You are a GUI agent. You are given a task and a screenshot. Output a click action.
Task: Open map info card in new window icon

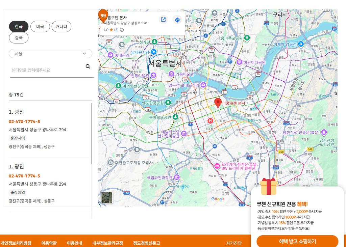[x=163, y=20]
